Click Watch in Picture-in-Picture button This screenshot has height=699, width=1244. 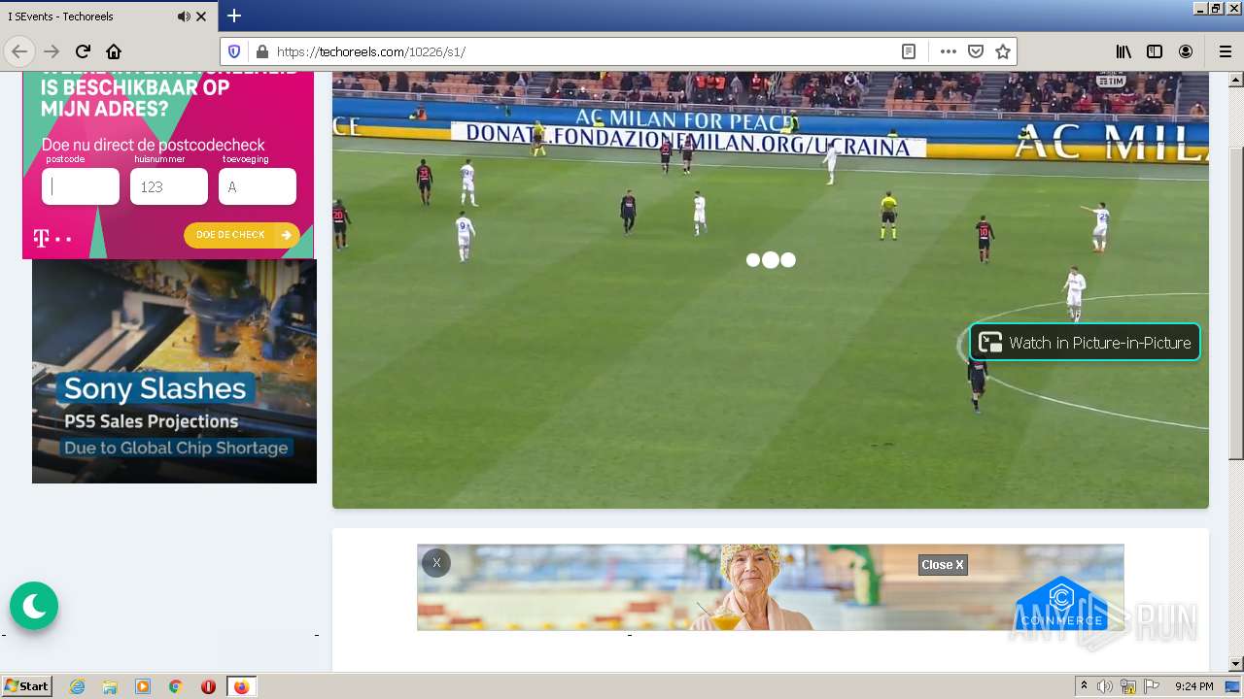click(1085, 342)
